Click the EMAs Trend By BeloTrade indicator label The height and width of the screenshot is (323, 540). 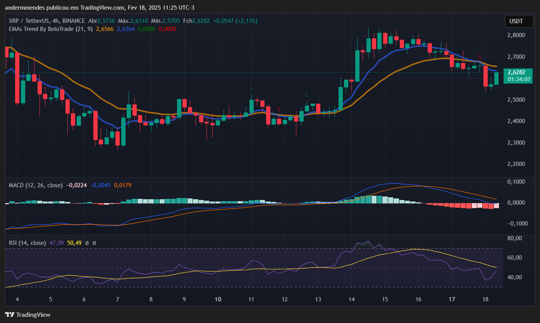(x=51, y=29)
